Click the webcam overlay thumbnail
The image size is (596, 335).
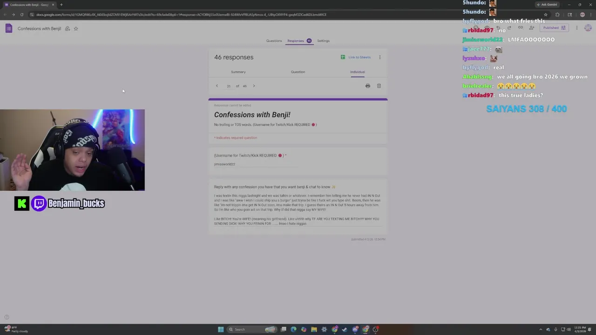(72, 150)
